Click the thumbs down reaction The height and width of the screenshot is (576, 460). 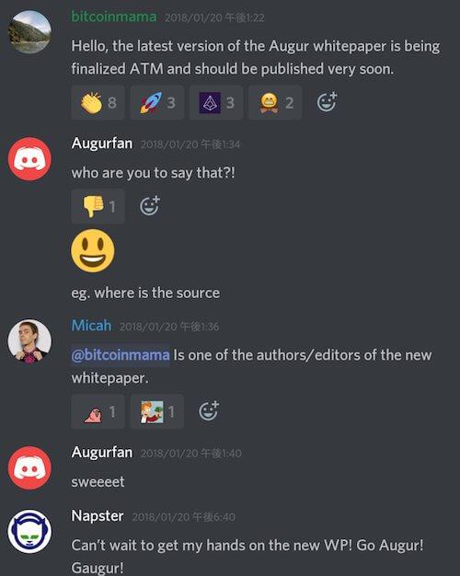[x=98, y=206]
